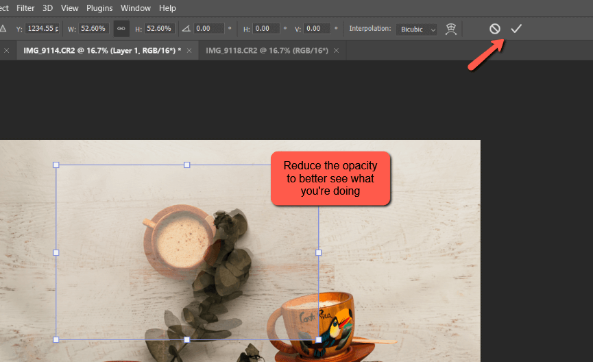
Task: Toggle maintain aspect ratio link icon
Action: click(121, 29)
